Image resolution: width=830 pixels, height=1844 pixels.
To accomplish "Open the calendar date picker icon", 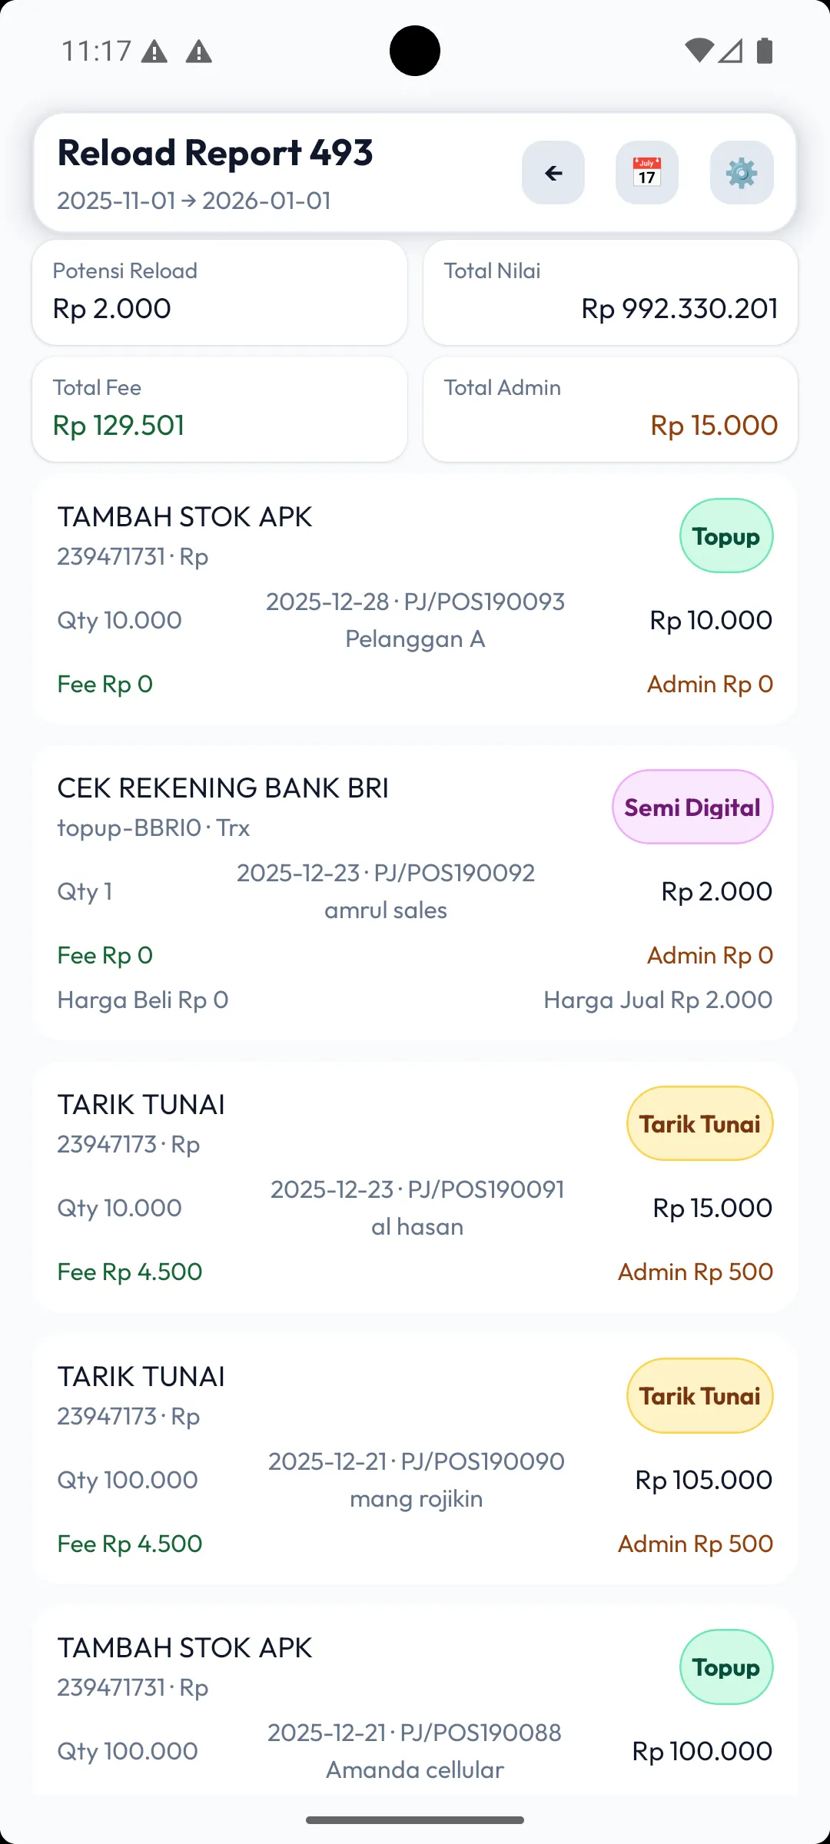I will tap(647, 173).
